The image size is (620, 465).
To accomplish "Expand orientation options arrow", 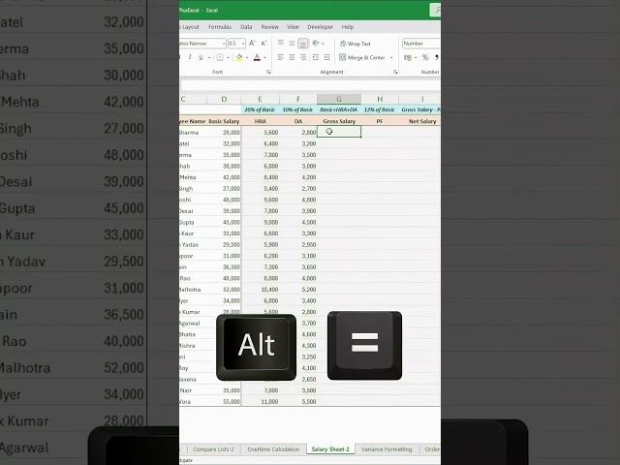I will coord(323,44).
